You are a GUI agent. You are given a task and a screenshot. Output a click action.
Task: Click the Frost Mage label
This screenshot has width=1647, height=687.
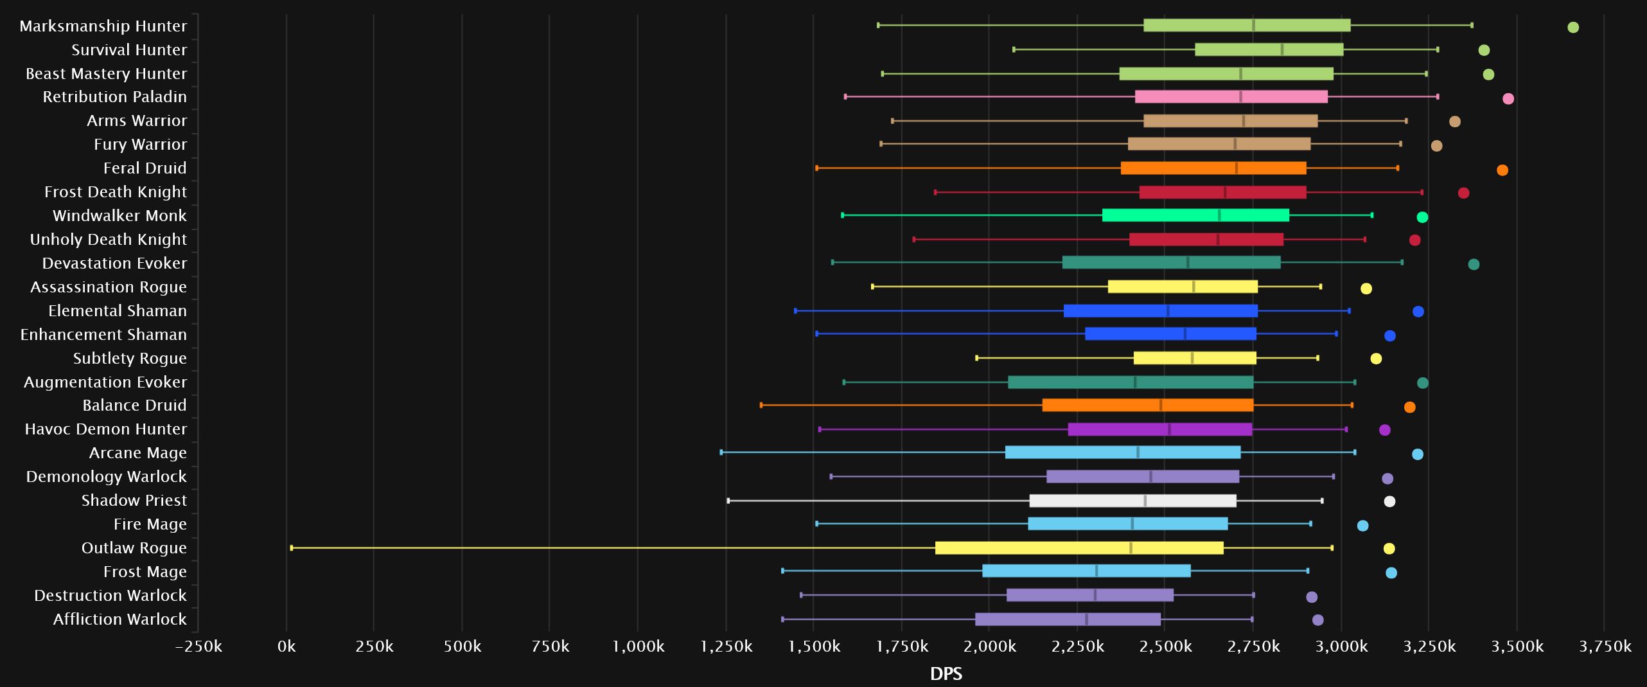coord(145,572)
